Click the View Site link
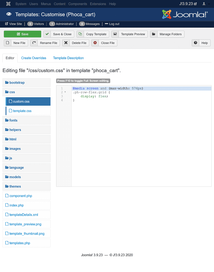The height and width of the screenshot is (272, 214). tap(14, 24)
